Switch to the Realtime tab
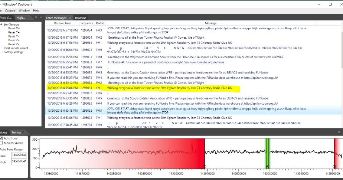343x180 pixels. (x=81, y=18)
